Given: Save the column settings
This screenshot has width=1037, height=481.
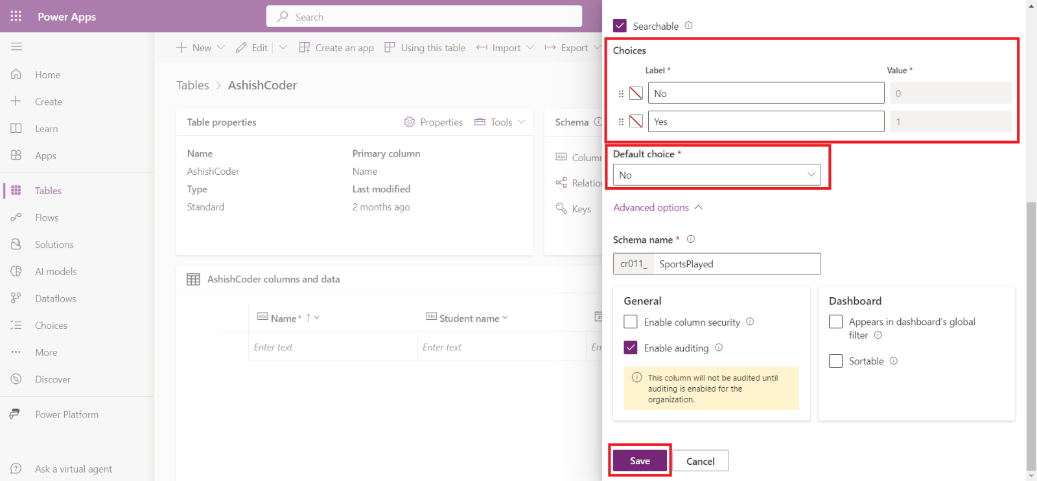Looking at the screenshot, I should 640,461.
